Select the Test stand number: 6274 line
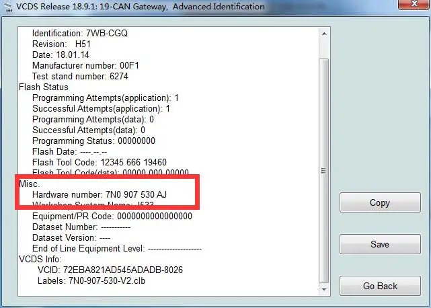 (80, 76)
